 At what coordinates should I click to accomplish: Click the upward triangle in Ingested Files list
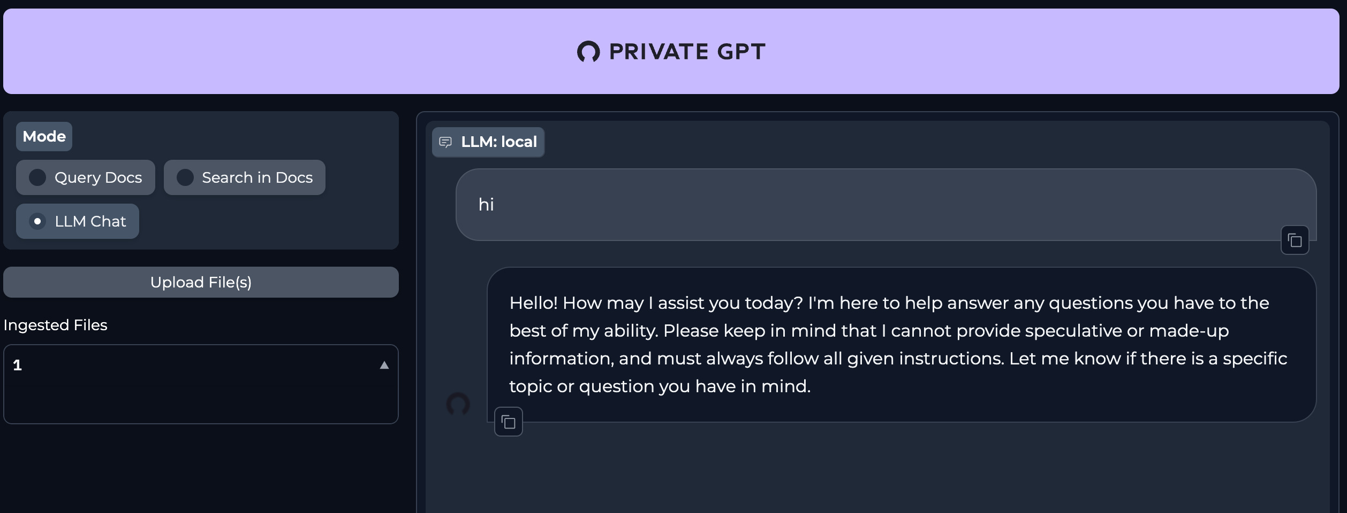384,365
